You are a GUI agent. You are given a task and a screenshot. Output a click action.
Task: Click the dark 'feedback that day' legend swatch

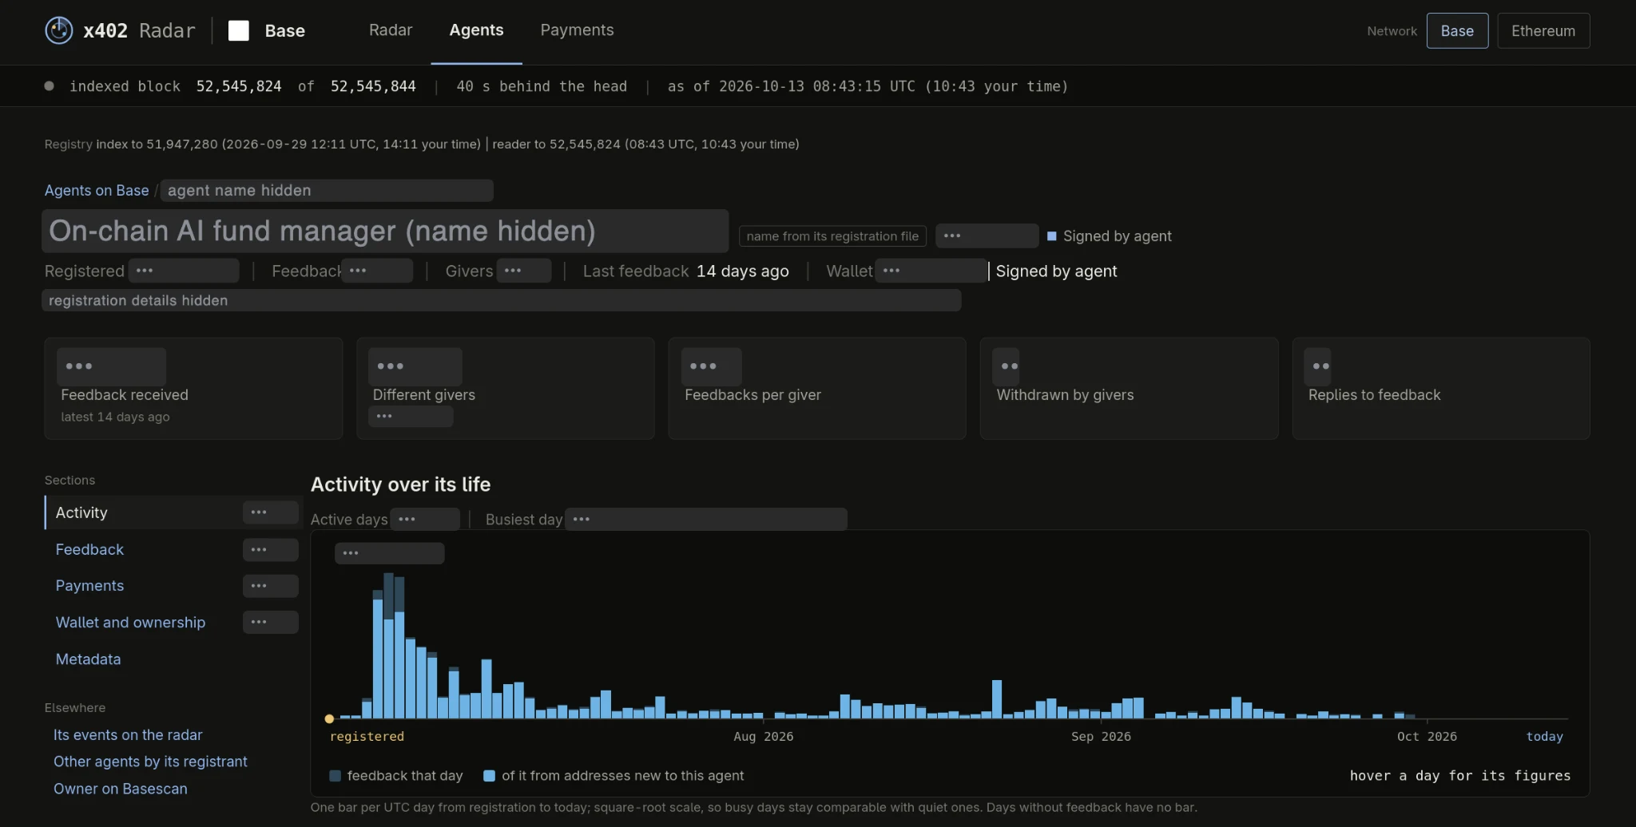click(335, 776)
